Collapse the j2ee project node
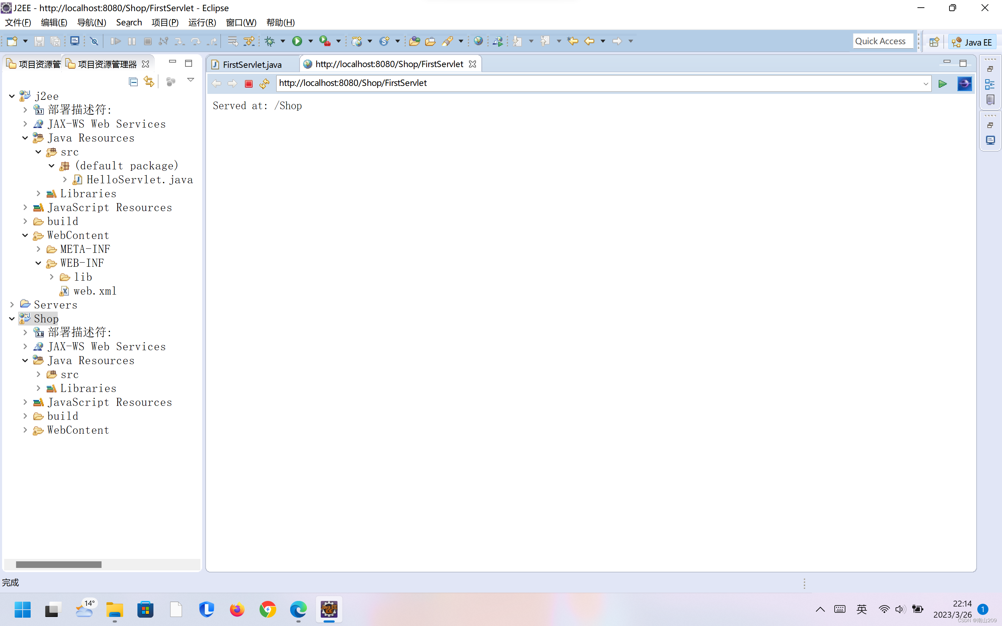Screen dimensions: 1002x626 click(x=12, y=96)
